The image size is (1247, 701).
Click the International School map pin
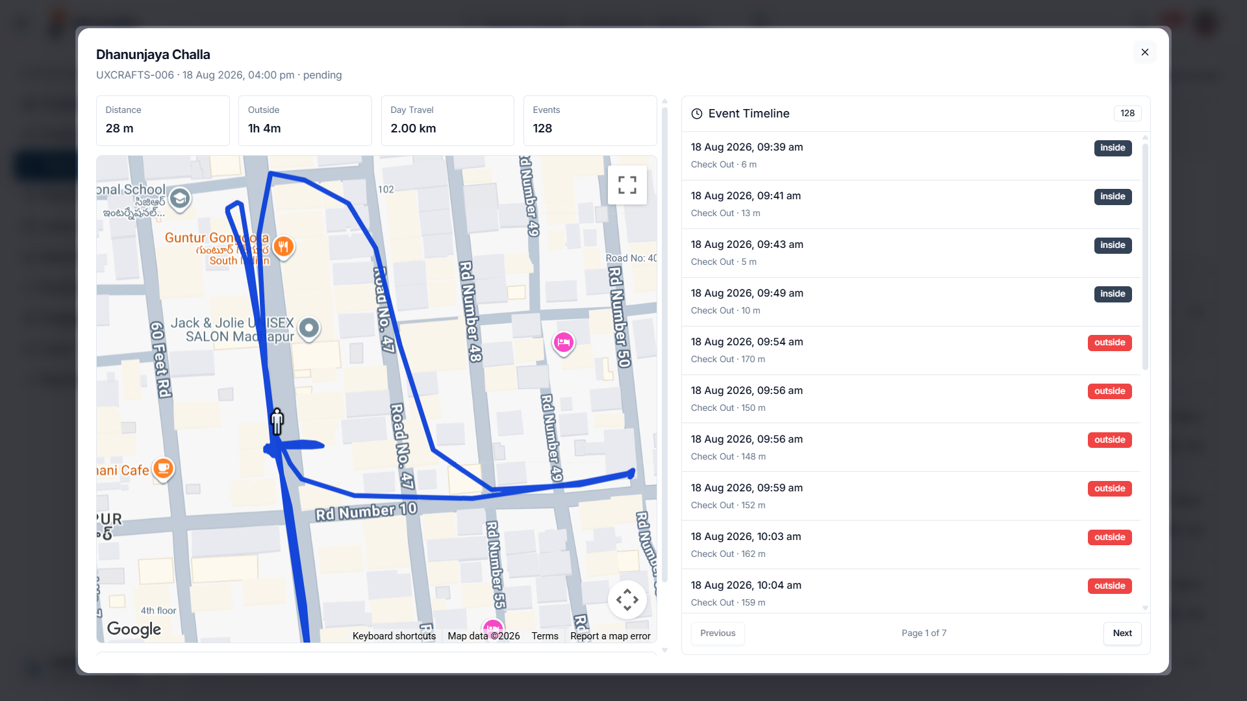click(180, 199)
